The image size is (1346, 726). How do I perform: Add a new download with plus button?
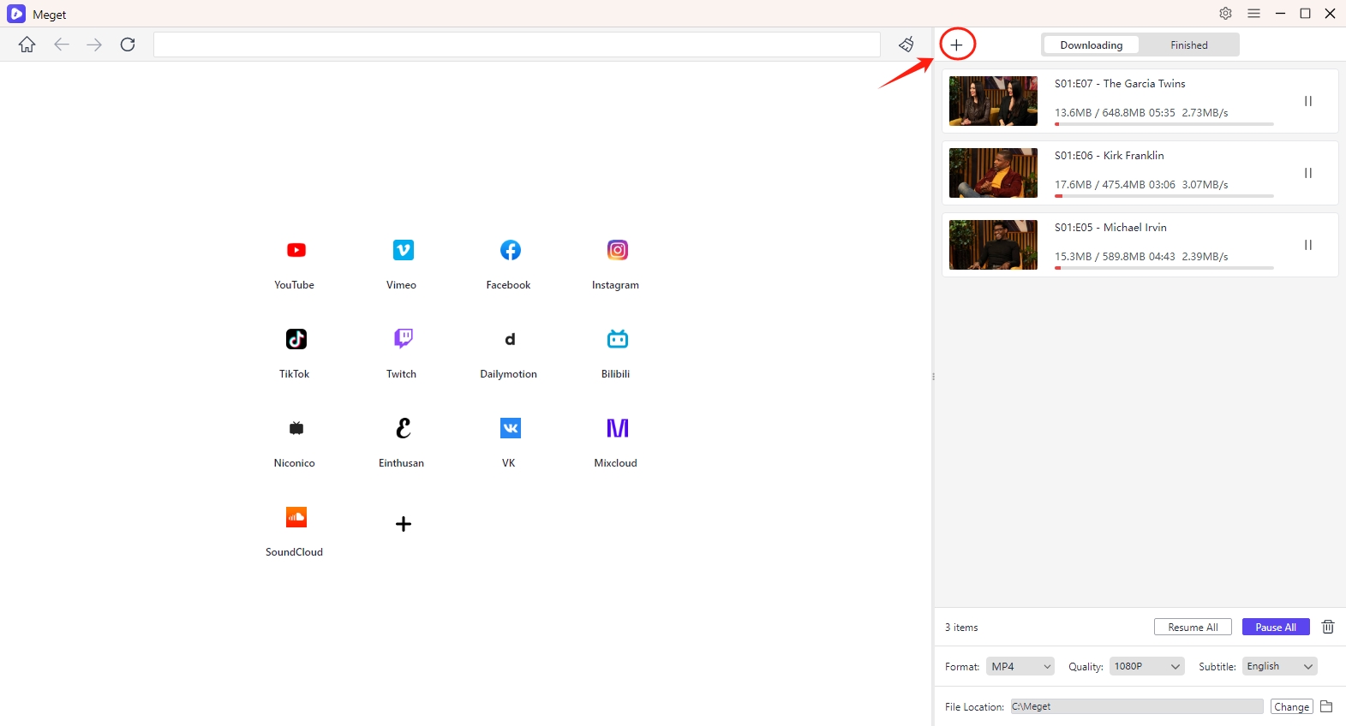[957, 45]
